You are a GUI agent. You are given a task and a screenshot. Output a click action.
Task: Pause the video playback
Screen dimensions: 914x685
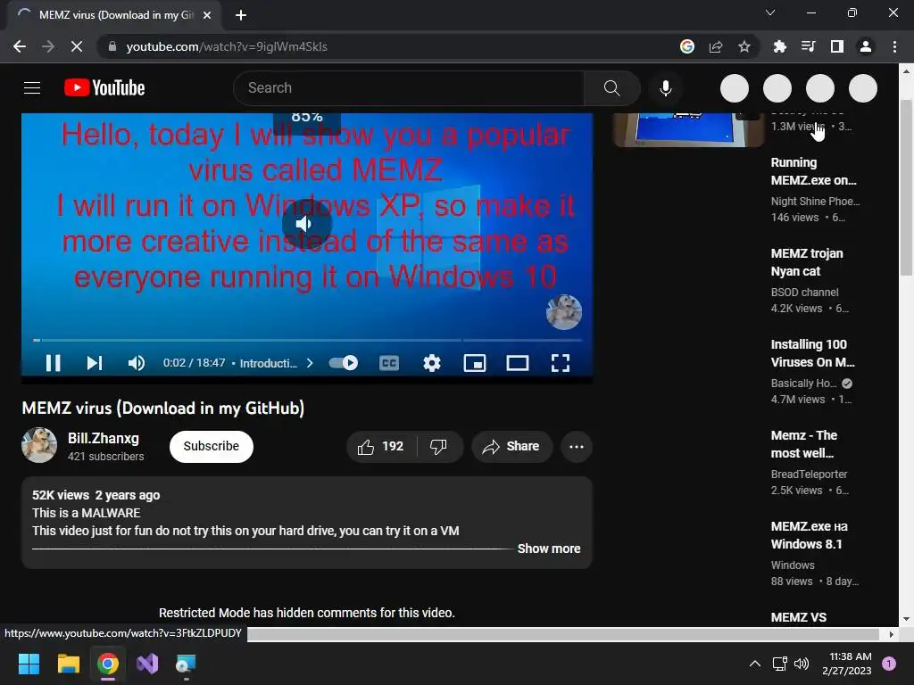click(53, 363)
